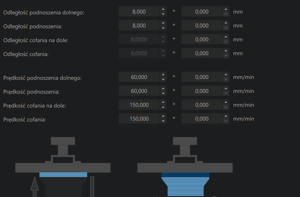
Task: Click Prędkość cofania na dole 150,000 field
Action: (139, 105)
